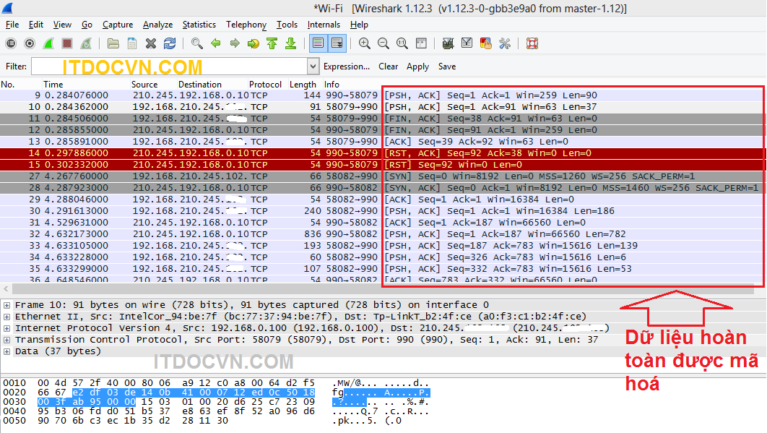Open the filter history dropdown arrow
This screenshot has height=433, width=767.
point(313,67)
